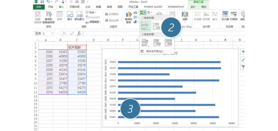Viewport: 278px width, 131px height.
Task: Click the Redo arrow icon
Action: (56, 2)
